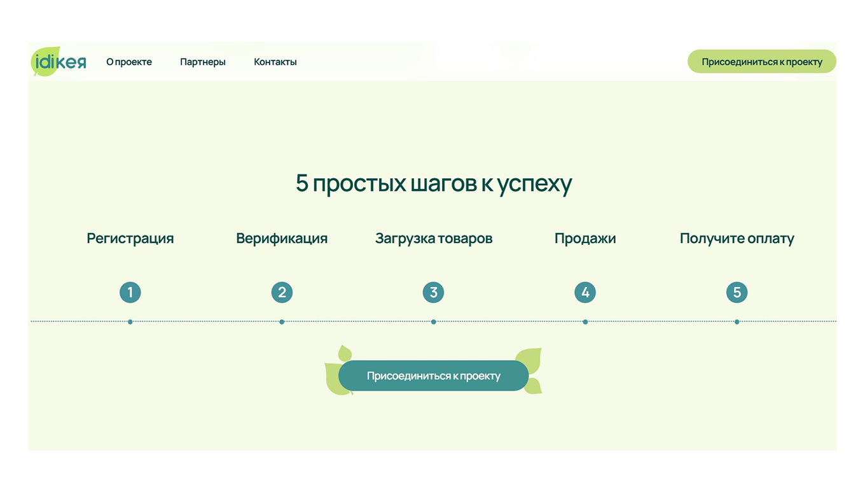Image resolution: width=865 pixels, height=495 pixels.
Task: Select step circle 4 for Продажи
Action: coord(585,292)
